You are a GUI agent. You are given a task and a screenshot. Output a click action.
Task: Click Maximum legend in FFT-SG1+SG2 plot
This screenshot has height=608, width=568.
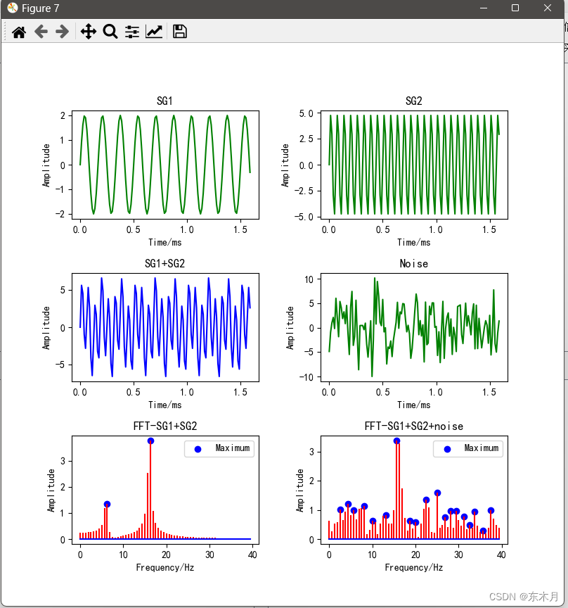(219, 449)
